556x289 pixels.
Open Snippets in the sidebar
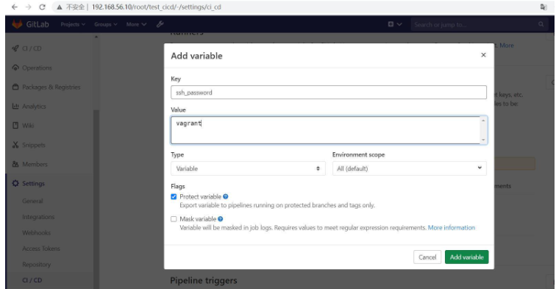coord(34,145)
